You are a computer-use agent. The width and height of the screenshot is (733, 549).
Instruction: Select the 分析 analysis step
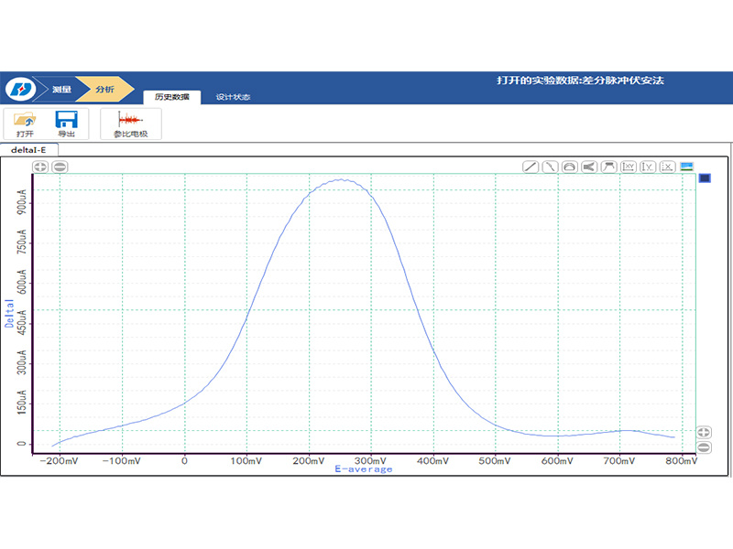click(104, 89)
